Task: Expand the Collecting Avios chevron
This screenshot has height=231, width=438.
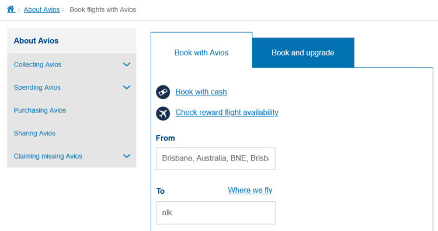Action: click(127, 64)
